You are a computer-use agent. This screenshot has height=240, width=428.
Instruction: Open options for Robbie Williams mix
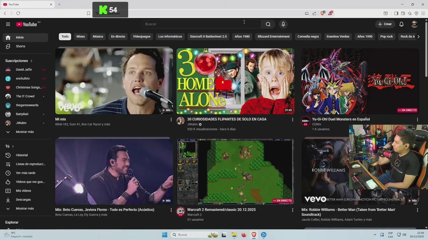(417, 210)
